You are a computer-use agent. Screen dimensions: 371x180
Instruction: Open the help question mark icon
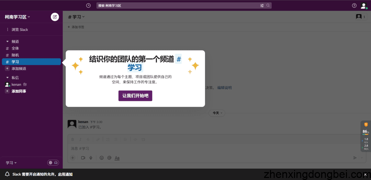tap(354, 5)
